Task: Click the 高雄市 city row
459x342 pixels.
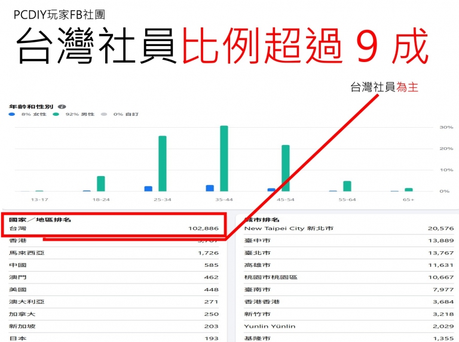Action: tap(348, 265)
